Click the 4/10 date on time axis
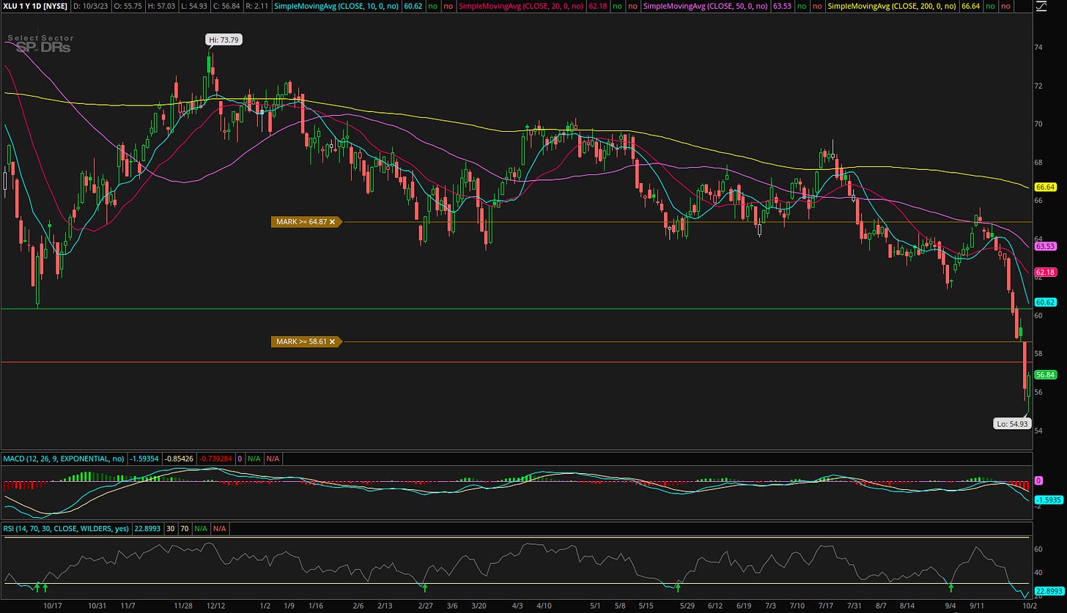Screen dimensions: 1067x613 (544, 606)
